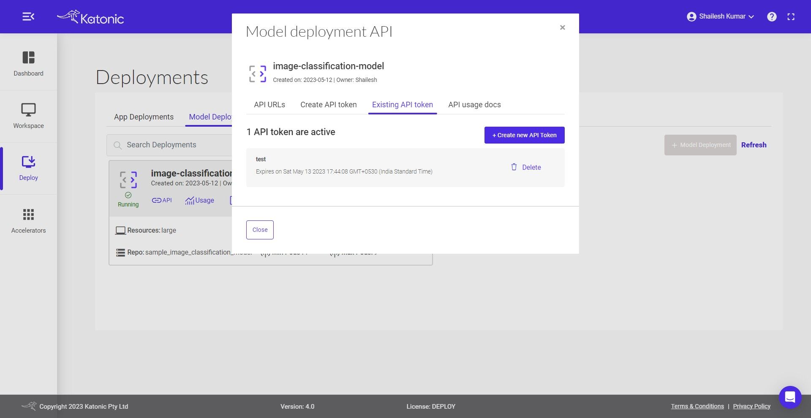The height and width of the screenshot is (418, 811).
Task: Click the image-classification-model title in the dialog
Action: pos(328,66)
